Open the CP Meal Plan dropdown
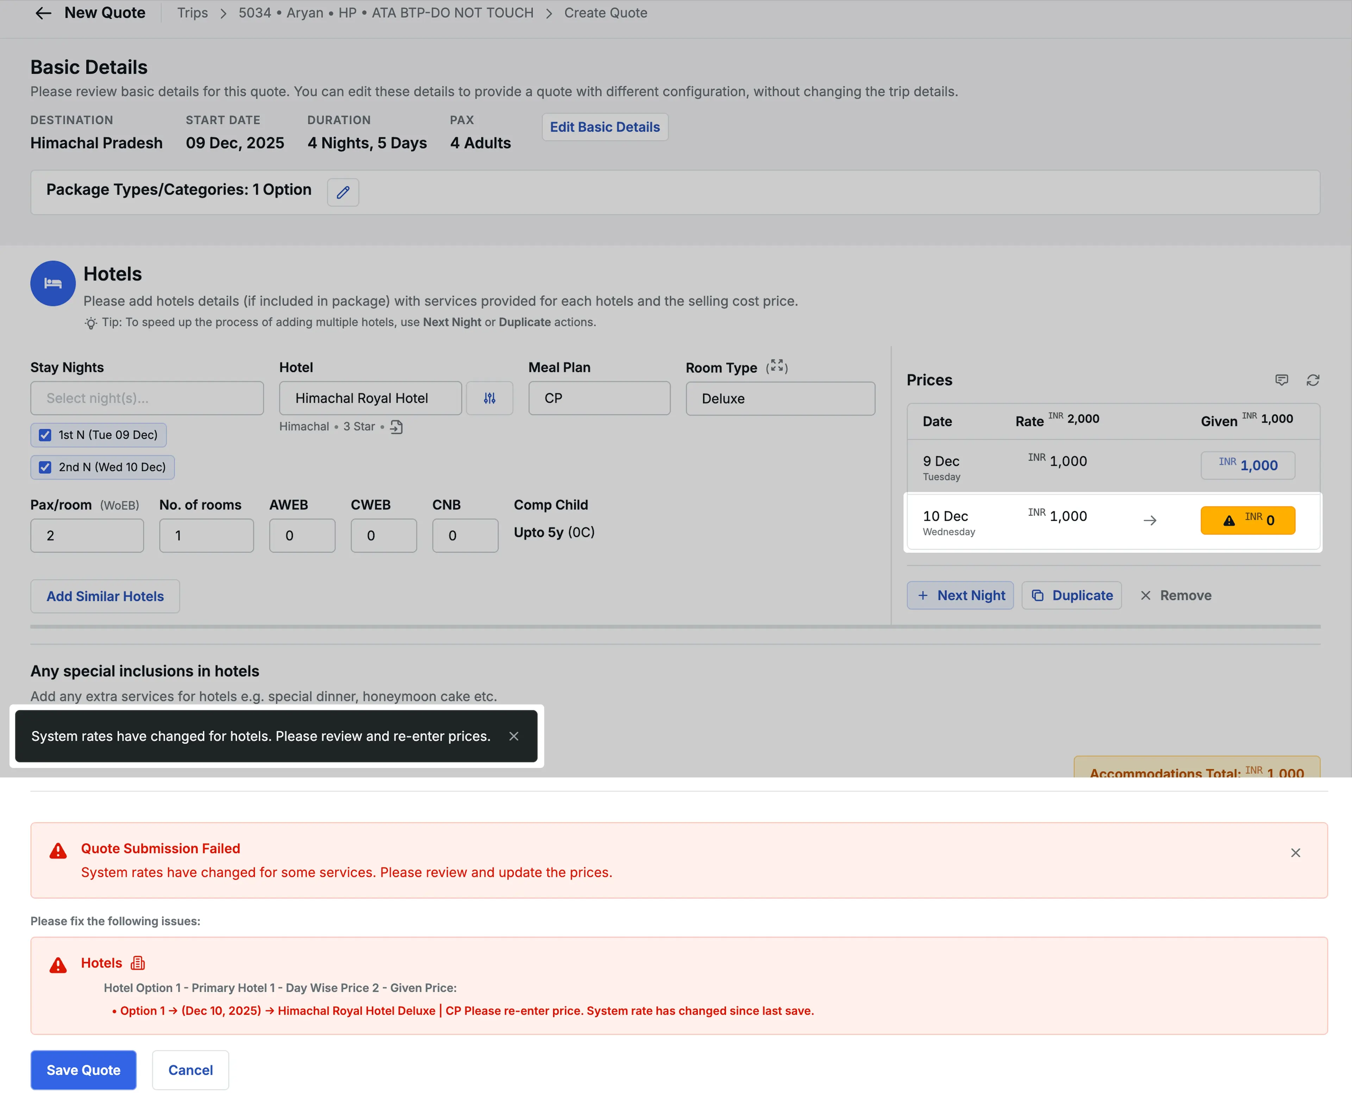Screen dimensions: 1352x1113 [599, 398]
